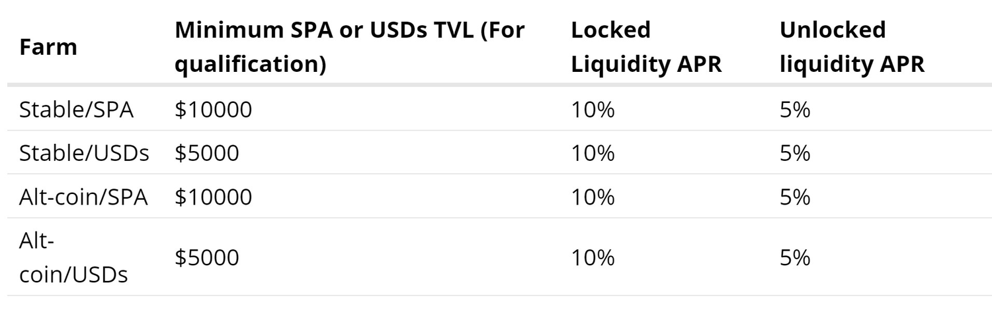The image size is (992, 314).
Task: Click the Stable/SPA farm name cell
Action: (77, 110)
